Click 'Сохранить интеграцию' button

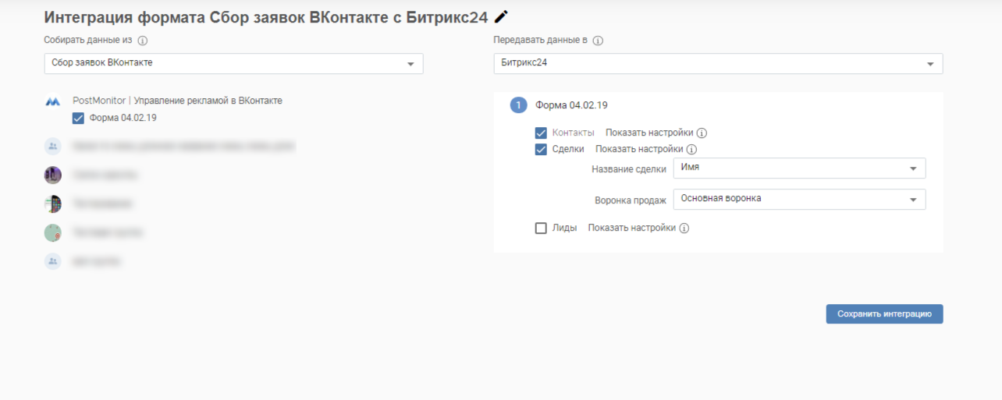click(x=884, y=314)
